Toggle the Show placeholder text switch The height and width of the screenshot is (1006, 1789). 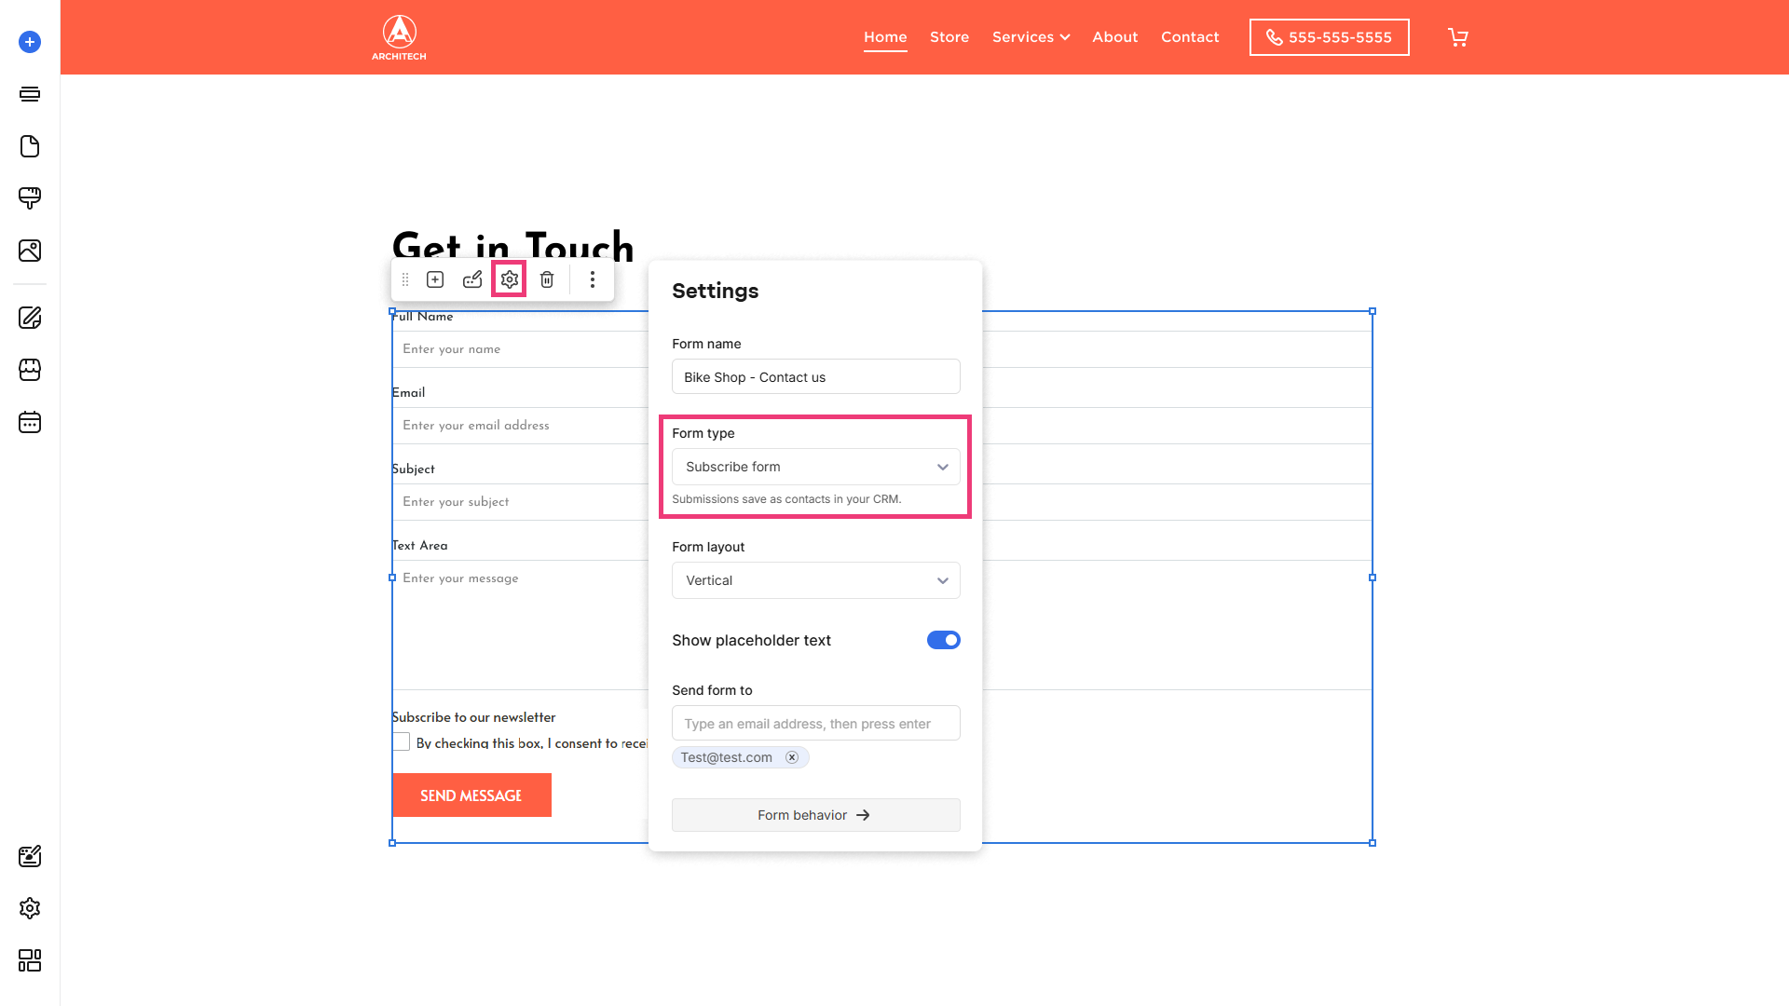(943, 640)
